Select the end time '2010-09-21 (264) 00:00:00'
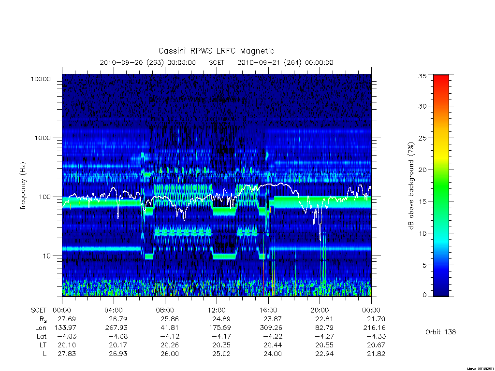 (x=285, y=62)
